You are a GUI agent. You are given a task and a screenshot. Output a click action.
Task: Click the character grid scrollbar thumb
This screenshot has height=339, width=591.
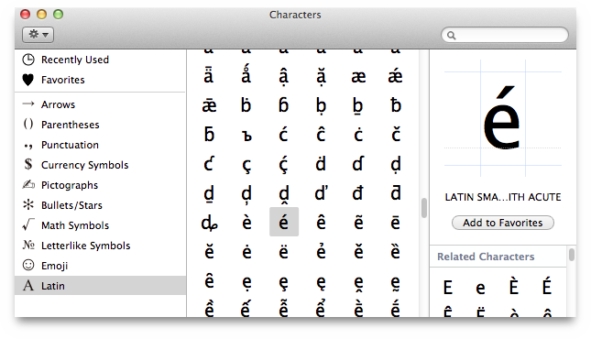pos(424,208)
